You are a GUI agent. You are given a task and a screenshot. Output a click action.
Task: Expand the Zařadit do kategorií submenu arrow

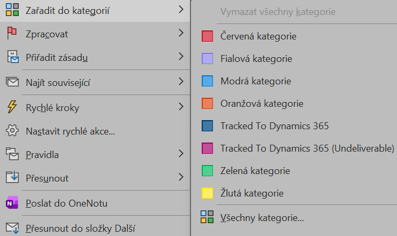181,10
